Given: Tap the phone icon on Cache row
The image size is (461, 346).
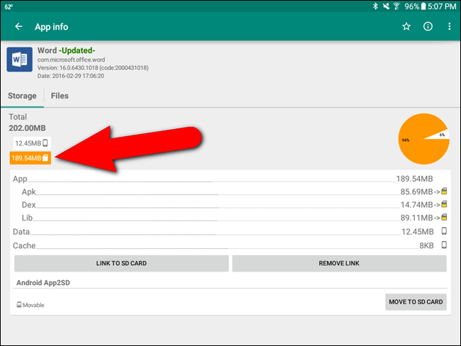Looking at the screenshot, I should pyautogui.click(x=444, y=245).
